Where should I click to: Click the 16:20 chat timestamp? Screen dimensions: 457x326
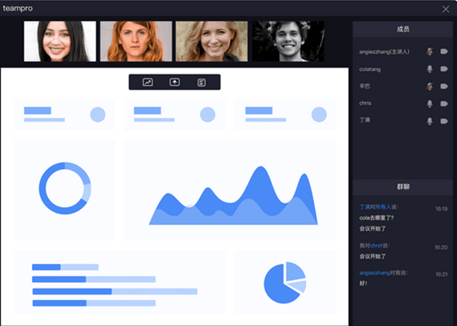point(441,248)
